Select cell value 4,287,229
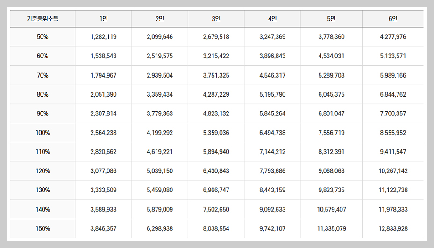The image size is (434, 248). pyautogui.click(x=216, y=94)
